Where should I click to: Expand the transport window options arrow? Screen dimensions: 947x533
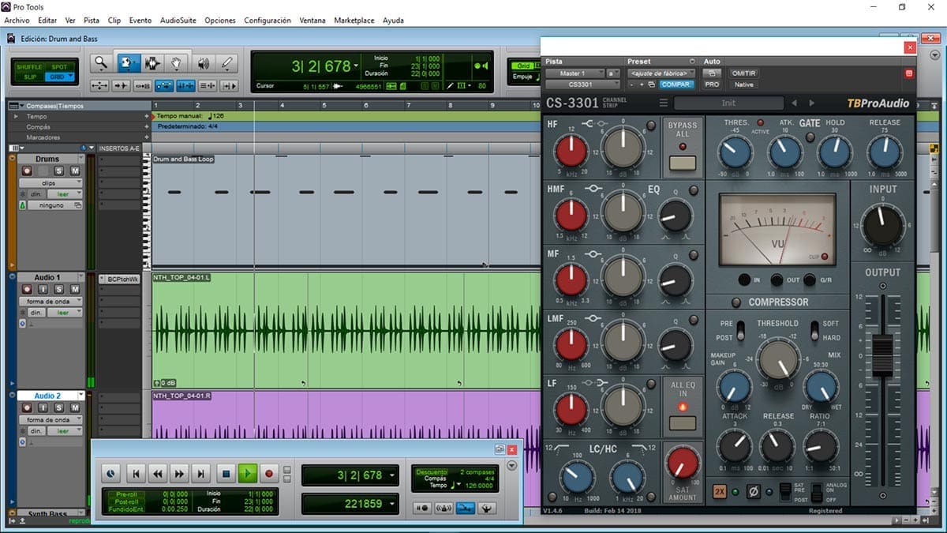(x=512, y=466)
